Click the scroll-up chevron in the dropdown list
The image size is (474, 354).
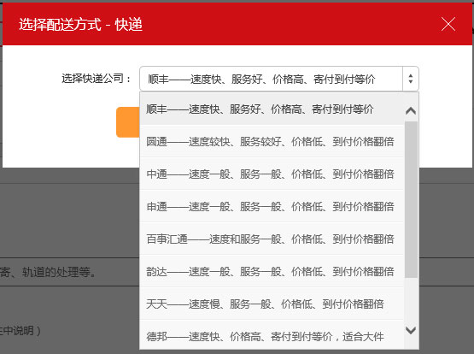coord(411,111)
